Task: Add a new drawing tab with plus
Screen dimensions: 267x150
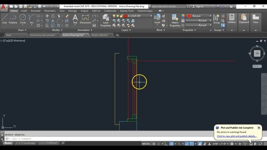Action: 117,35
